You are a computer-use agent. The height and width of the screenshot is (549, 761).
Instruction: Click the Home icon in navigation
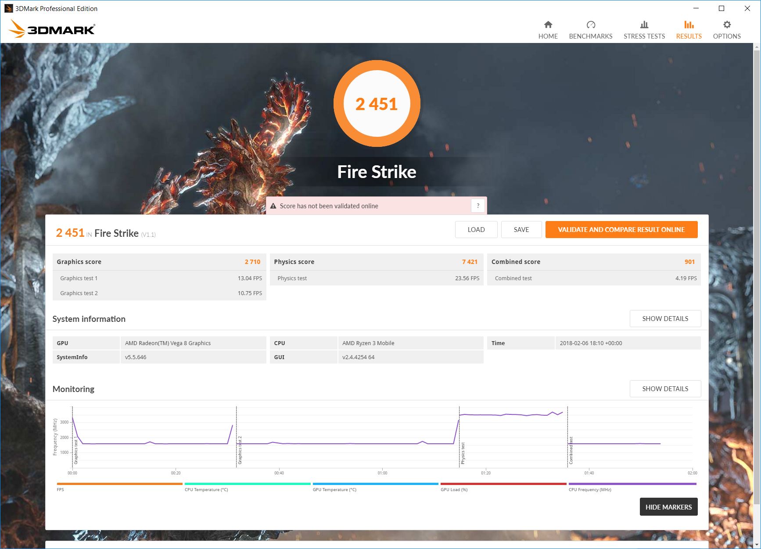548,25
